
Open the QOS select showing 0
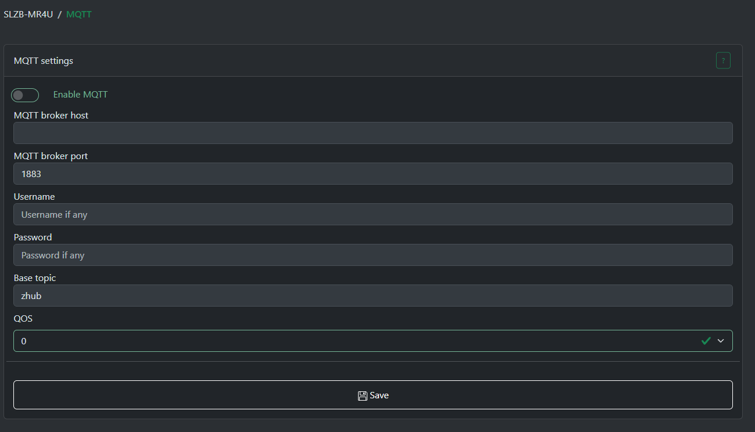[x=349, y=341]
